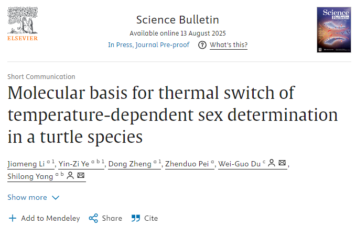Add article to Mendeley
The width and height of the screenshot is (356, 226).
50,218
